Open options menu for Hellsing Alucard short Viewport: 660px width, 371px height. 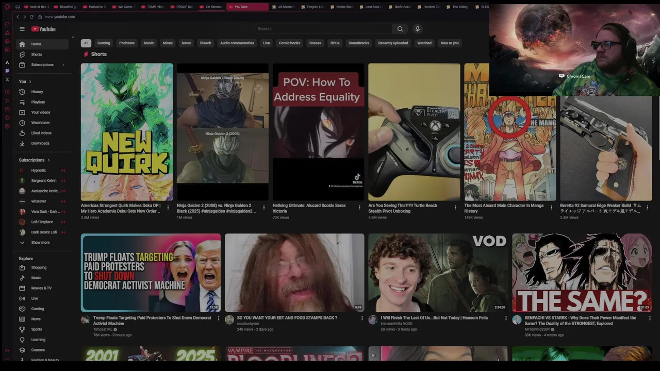(360, 208)
